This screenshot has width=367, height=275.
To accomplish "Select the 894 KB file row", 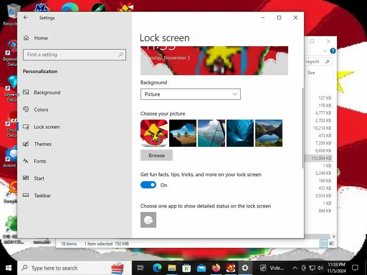I will point(319,211).
